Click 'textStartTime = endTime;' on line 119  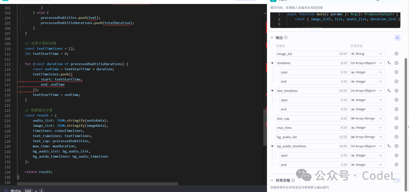(x=56, y=95)
